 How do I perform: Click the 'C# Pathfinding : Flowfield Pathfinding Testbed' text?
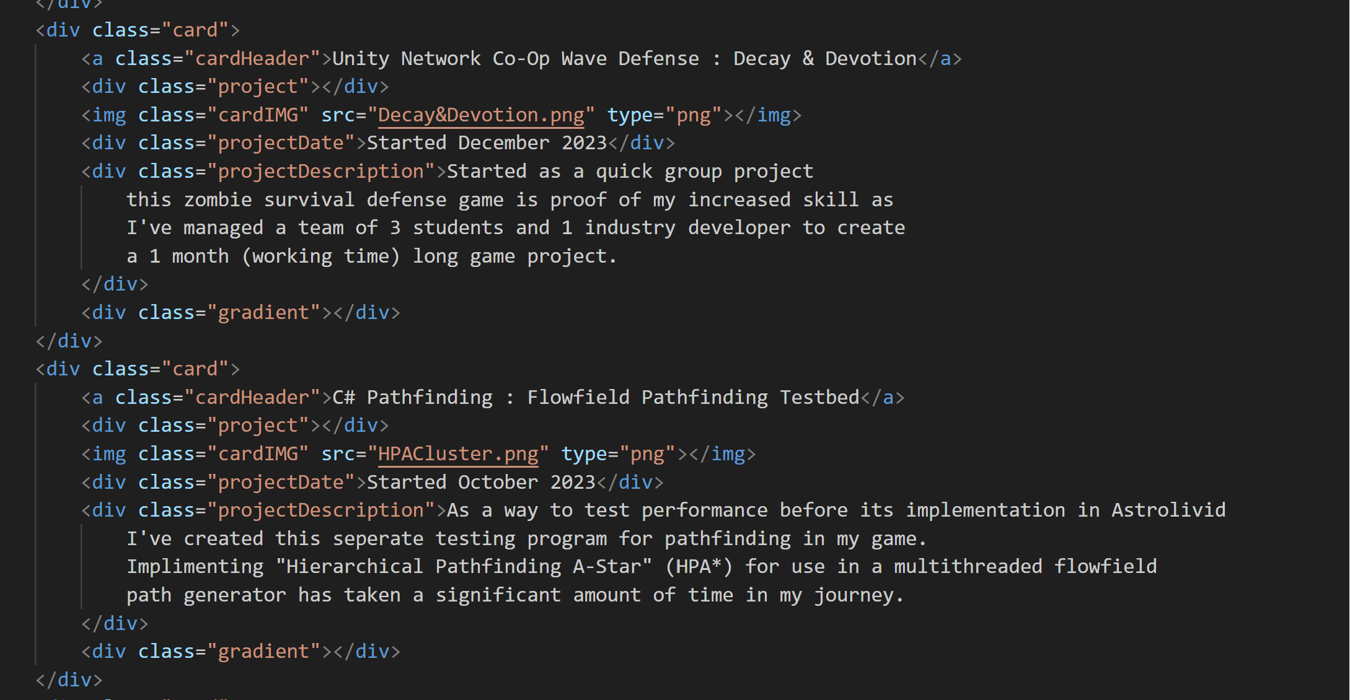coord(595,397)
